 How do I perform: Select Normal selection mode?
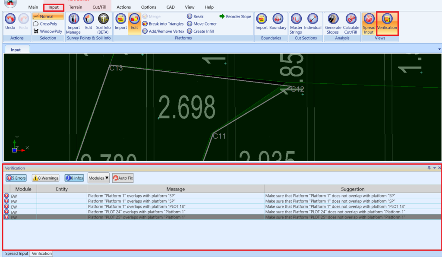click(47, 16)
